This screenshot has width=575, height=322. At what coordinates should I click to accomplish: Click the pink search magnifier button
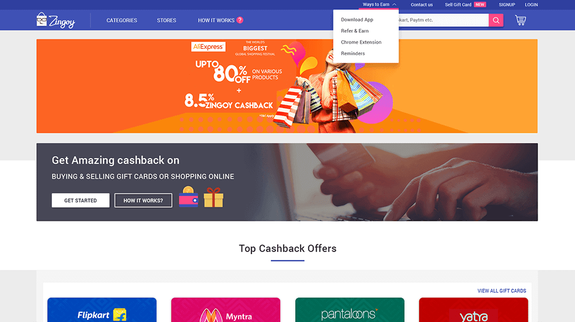coord(496,20)
